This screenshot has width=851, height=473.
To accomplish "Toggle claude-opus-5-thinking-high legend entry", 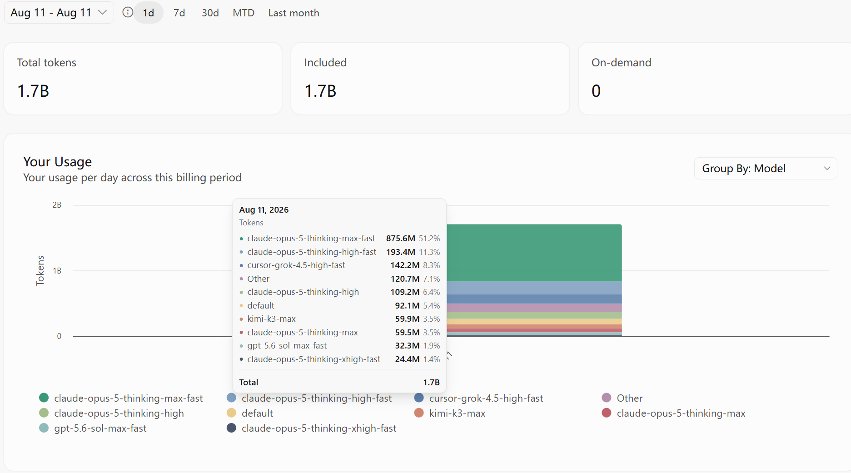I will tap(112, 413).
